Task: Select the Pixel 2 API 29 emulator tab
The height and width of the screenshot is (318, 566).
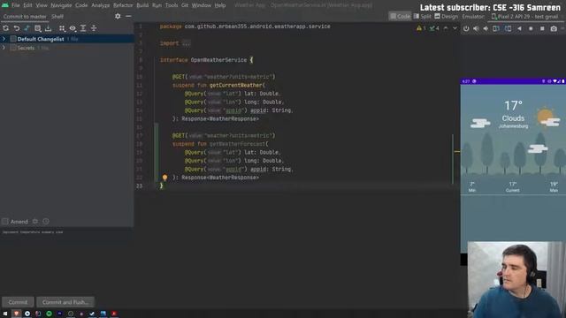Action: (x=524, y=16)
